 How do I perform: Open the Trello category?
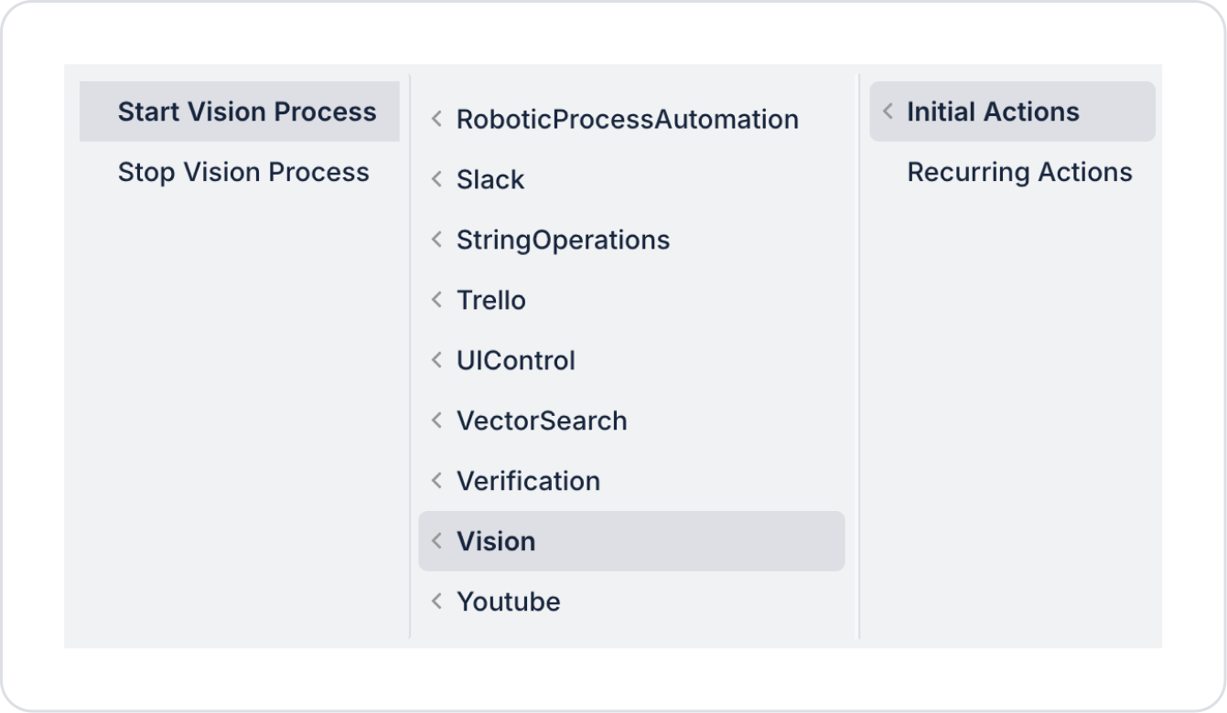point(491,300)
